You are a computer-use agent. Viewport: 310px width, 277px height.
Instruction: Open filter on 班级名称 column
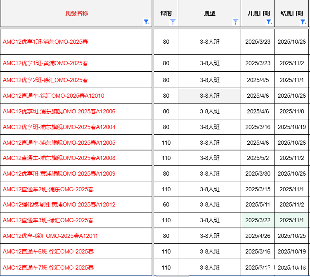(x=147, y=22)
